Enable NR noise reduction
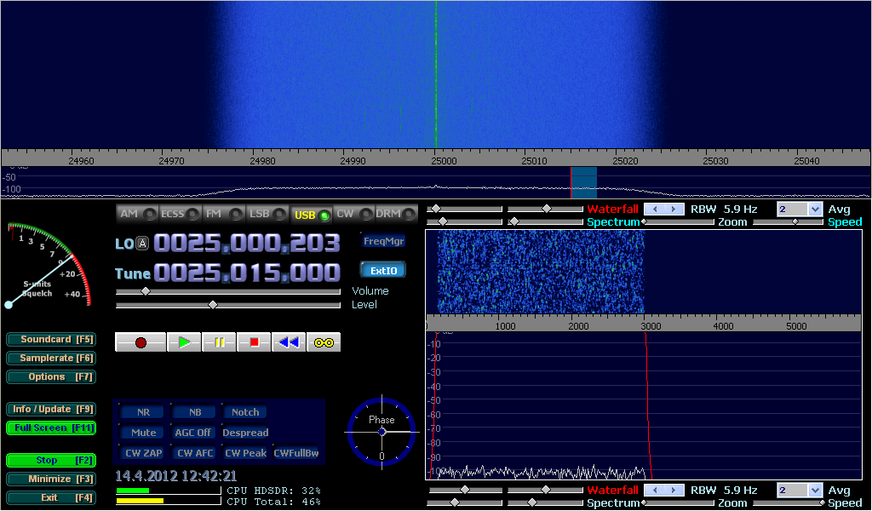This screenshot has height=511, width=872. pos(143,412)
